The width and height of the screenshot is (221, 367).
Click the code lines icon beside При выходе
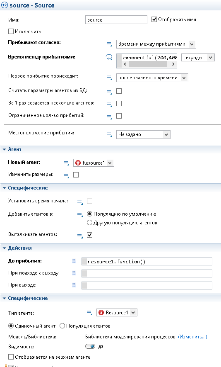[x=74, y=285]
